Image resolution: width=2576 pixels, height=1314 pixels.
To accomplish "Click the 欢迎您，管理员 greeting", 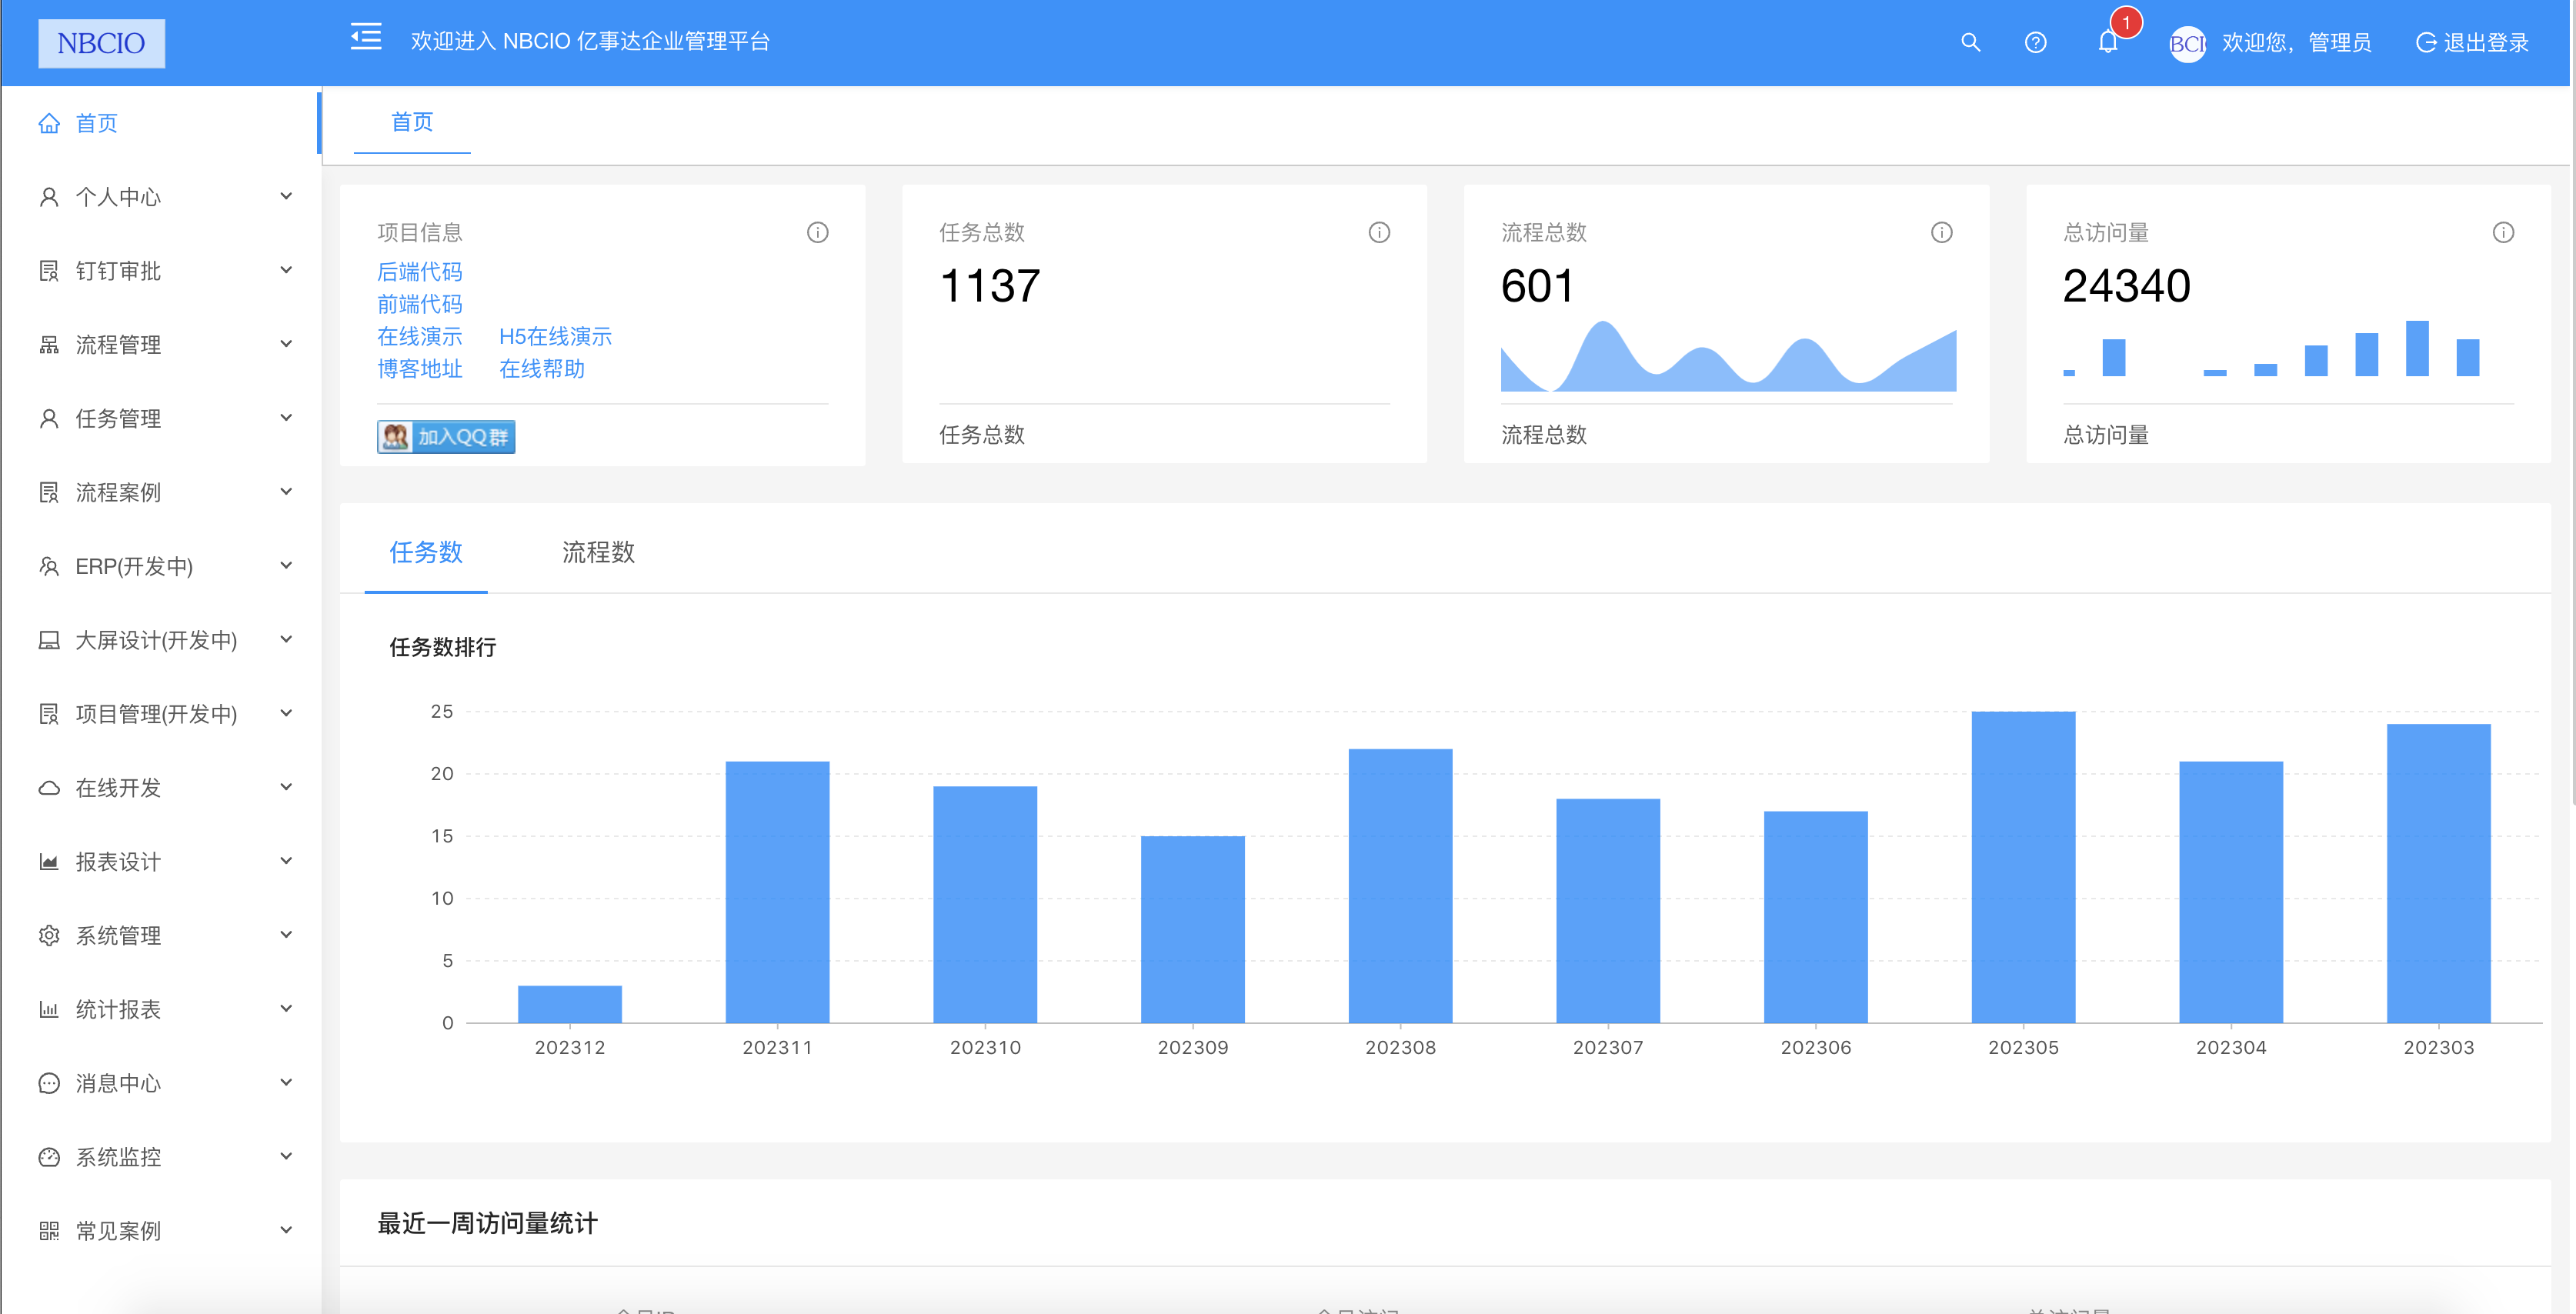I will coord(2297,43).
